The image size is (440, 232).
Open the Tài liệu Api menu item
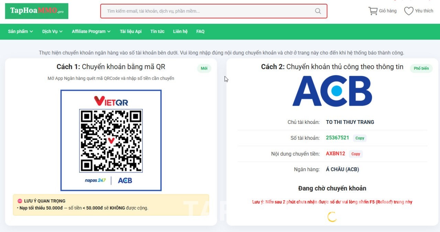[131, 31]
